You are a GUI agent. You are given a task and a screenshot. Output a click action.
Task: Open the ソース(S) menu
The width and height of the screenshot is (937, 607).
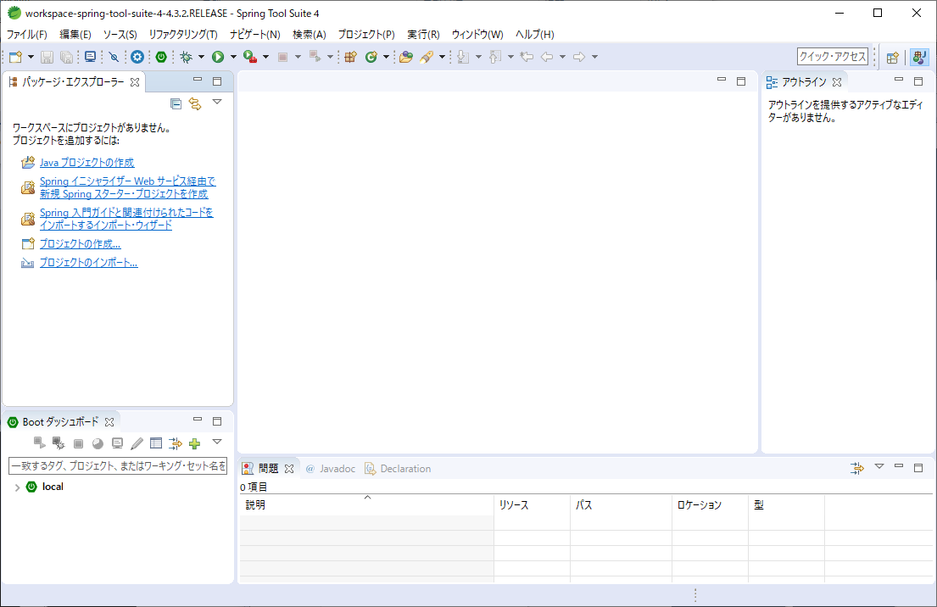point(120,35)
